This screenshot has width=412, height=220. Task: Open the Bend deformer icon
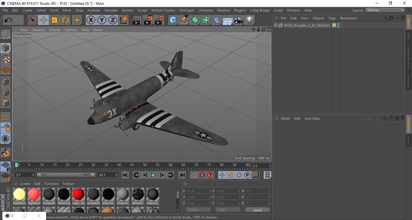217,20
